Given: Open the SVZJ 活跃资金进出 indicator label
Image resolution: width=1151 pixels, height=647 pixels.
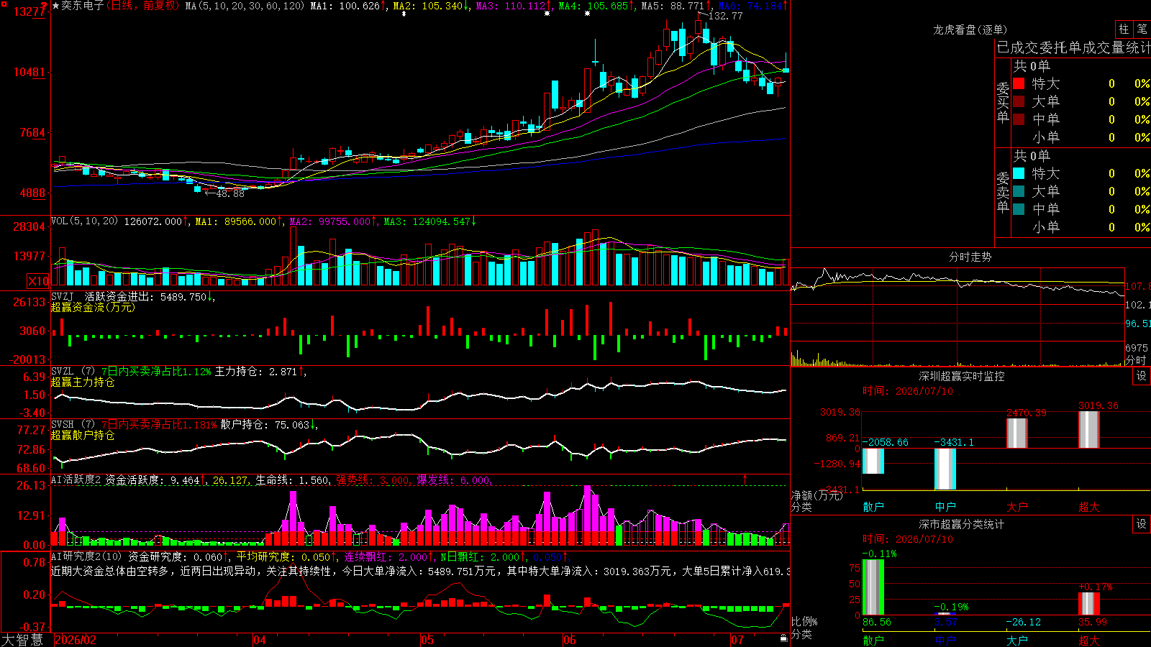Looking at the screenshot, I should 129,296.
